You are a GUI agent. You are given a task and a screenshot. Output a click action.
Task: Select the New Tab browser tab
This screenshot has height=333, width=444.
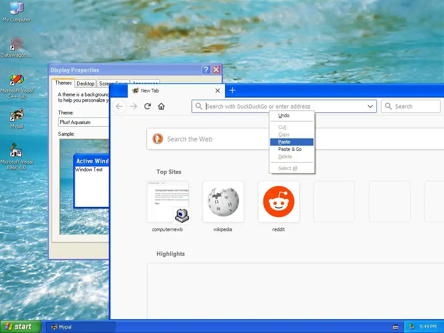click(x=176, y=91)
